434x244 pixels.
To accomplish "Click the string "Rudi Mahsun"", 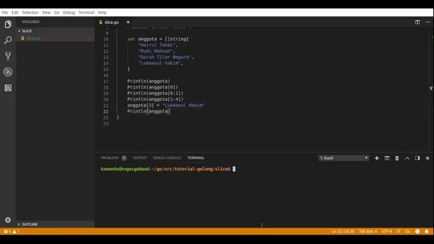I will click(155, 52).
